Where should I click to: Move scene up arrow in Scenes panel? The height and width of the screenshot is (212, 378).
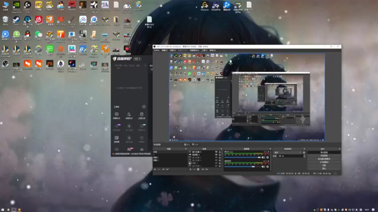(x=163, y=170)
